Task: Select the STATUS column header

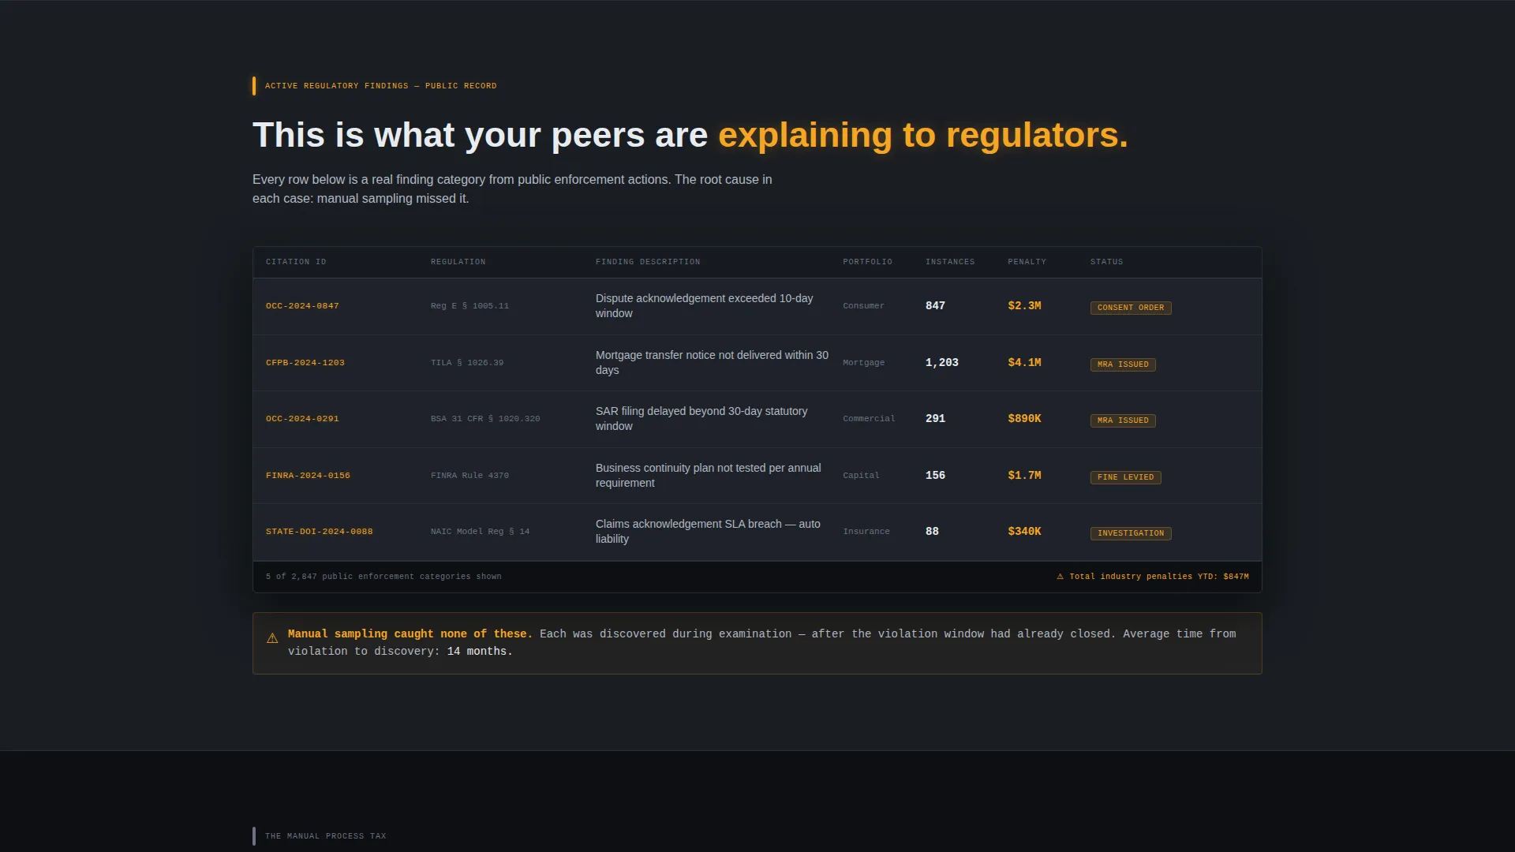Action: (1106, 262)
